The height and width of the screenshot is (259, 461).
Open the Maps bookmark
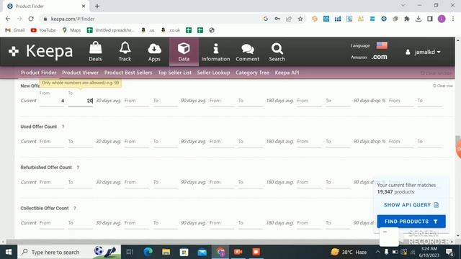coord(71,30)
